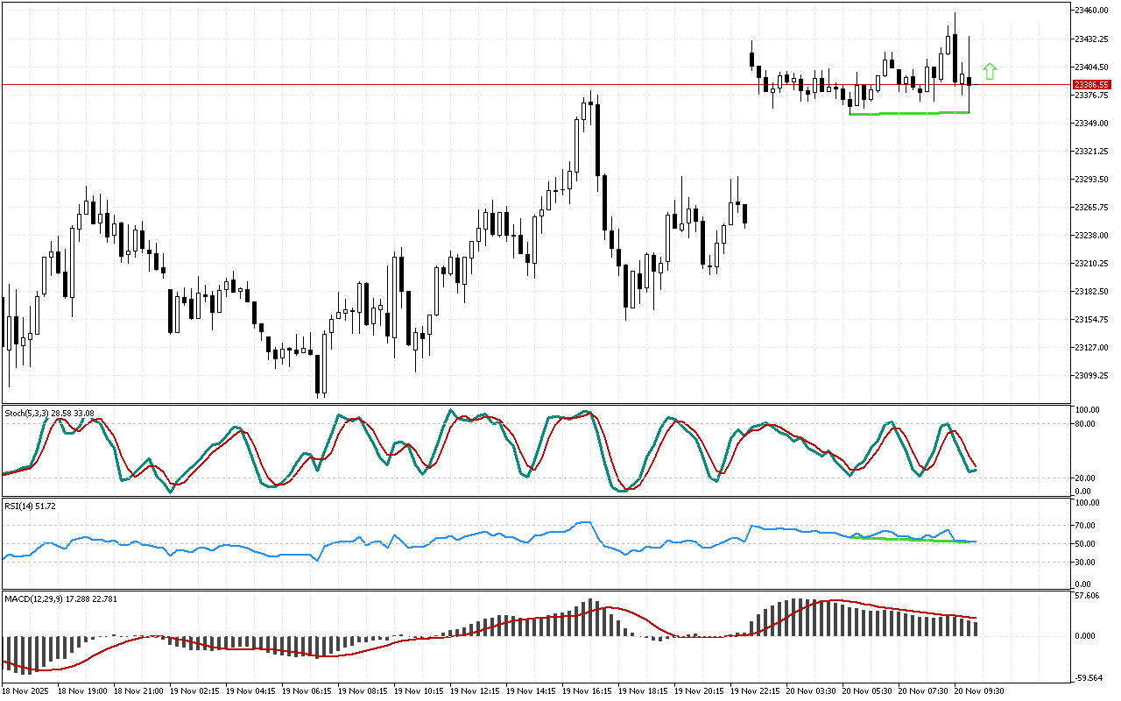Click the RSI 70.00 level label
This screenshot has height=701, width=1121.
pos(1086,525)
